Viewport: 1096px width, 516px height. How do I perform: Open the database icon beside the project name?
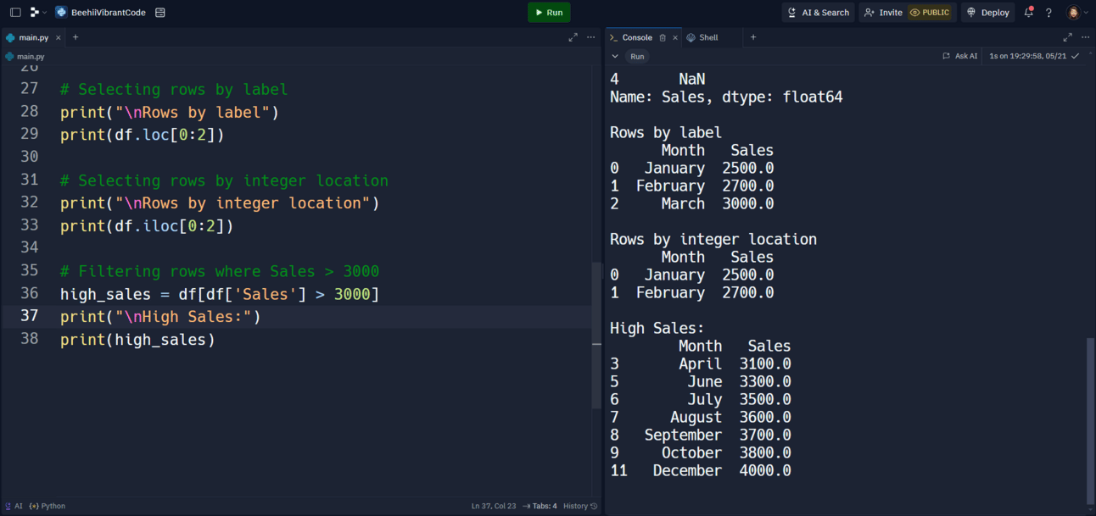tap(160, 13)
